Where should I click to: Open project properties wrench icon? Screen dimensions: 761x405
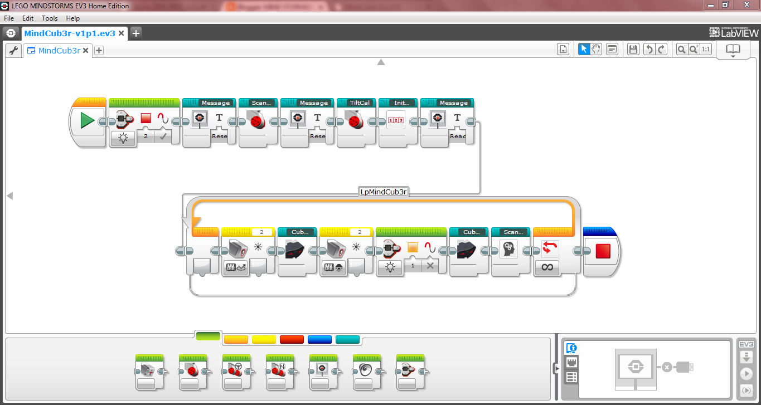pyautogui.click(x=14, y=50)
